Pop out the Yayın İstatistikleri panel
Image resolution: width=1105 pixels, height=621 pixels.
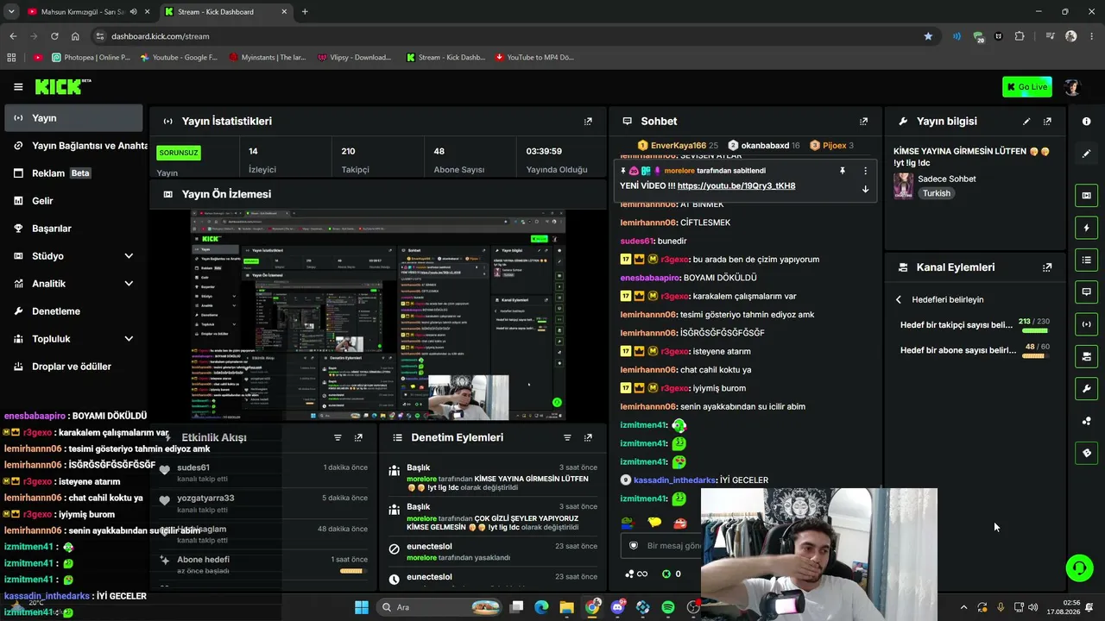(x=588, y=122)
